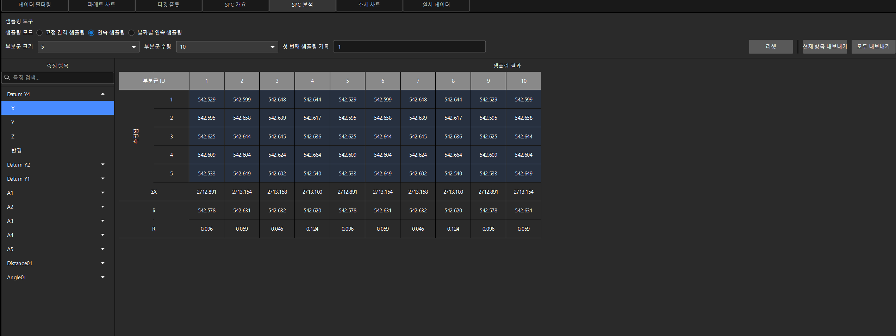
Task: Open the 원시 데이터 tab
Action: (436, 5)
